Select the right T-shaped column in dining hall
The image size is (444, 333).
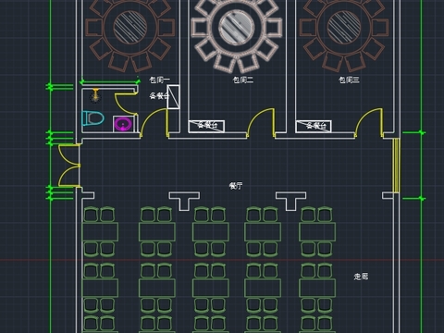point(290,201)
